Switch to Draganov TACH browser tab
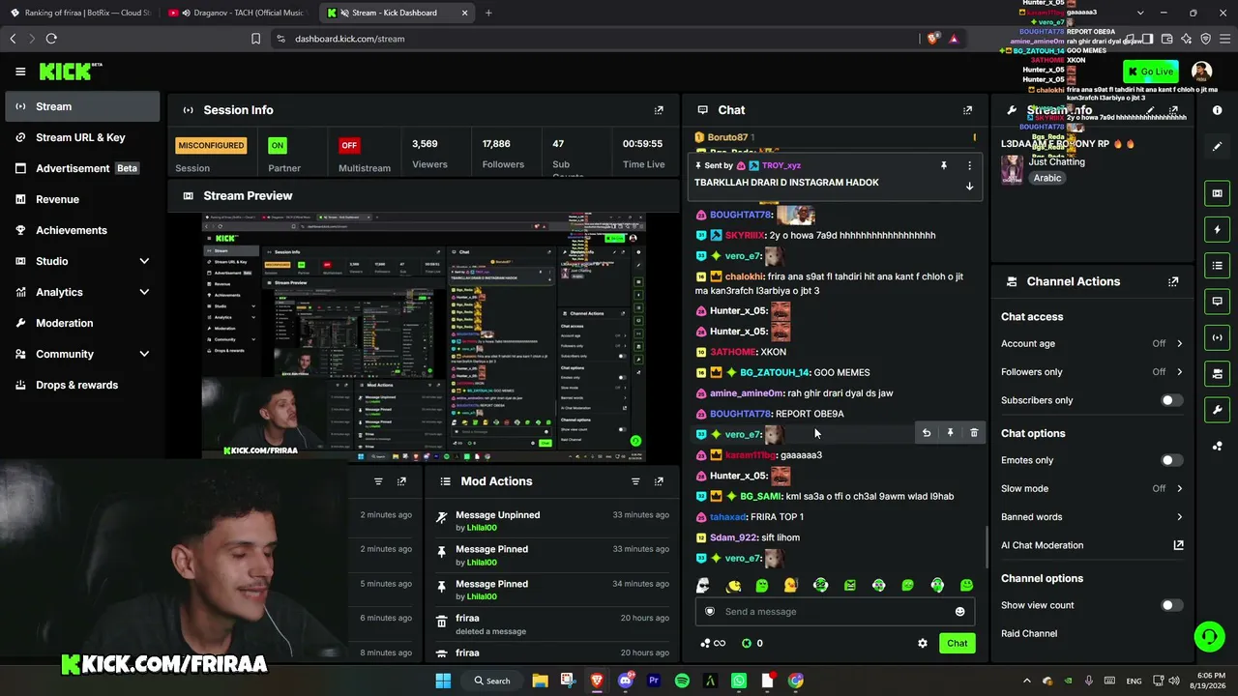The image size is (1238, 696). coord(236,13)
